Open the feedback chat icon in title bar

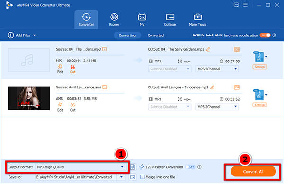[236, 5]
